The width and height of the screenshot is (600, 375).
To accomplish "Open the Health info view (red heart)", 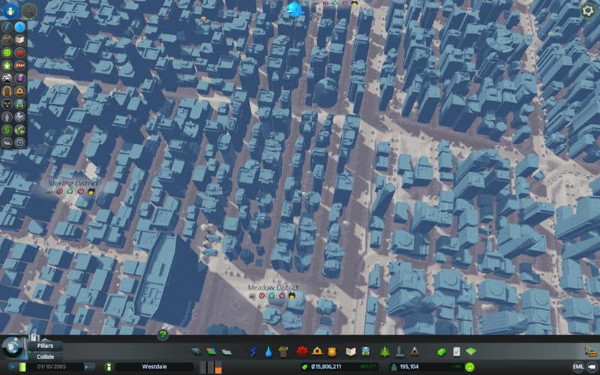I will coord(20,53).
